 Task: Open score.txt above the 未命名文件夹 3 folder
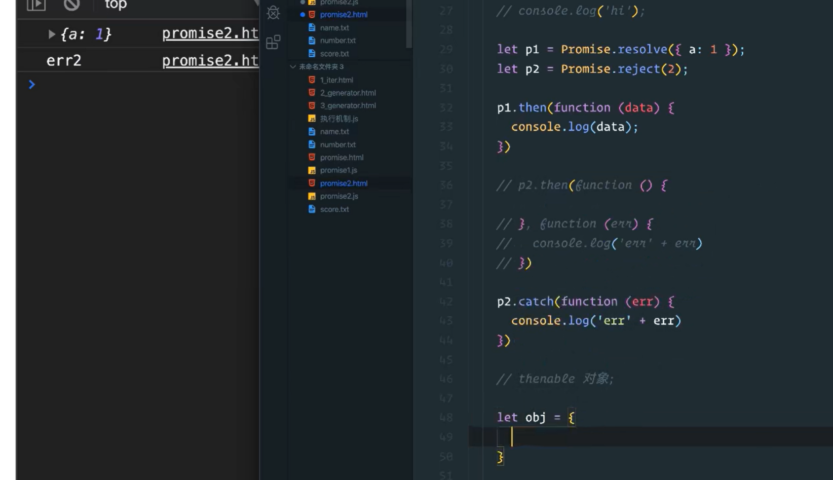coord(334,53)
